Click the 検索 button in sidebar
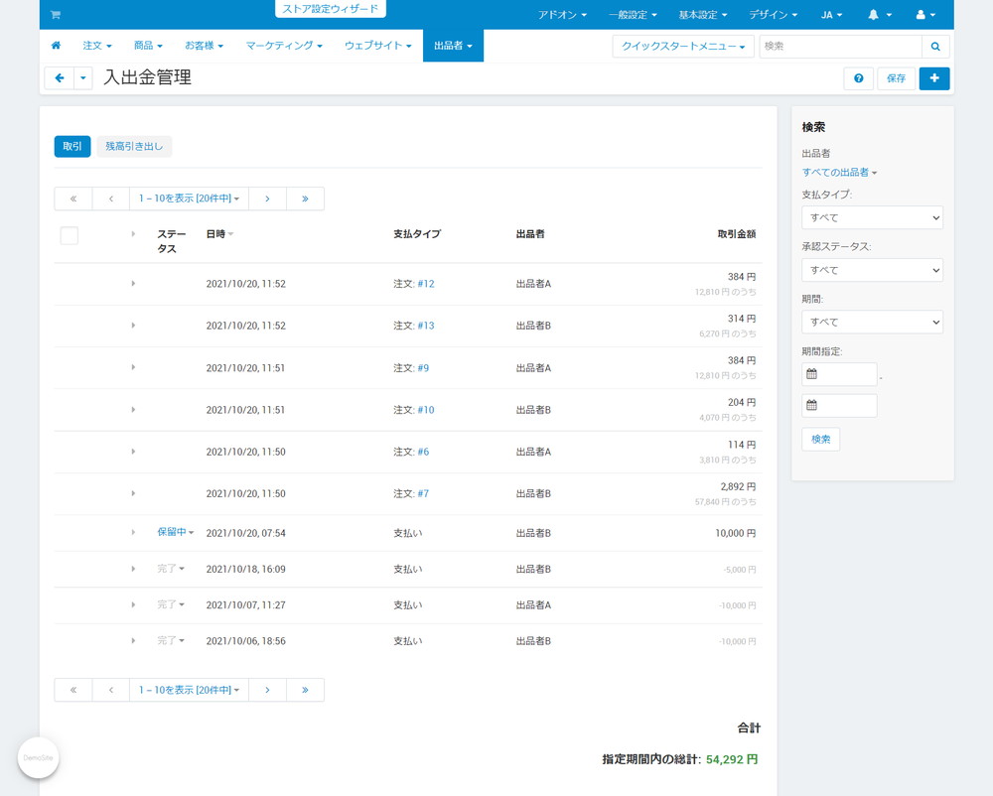The image size is (993, 796). [x=821, y=439]
